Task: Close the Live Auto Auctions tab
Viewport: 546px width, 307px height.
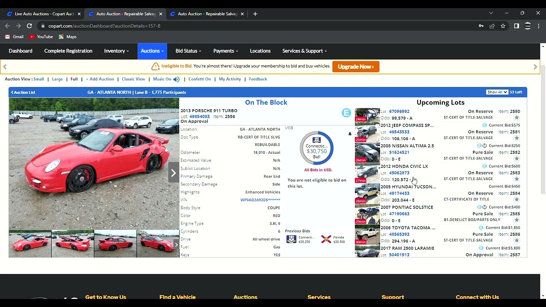Action: tap(79, 14)
